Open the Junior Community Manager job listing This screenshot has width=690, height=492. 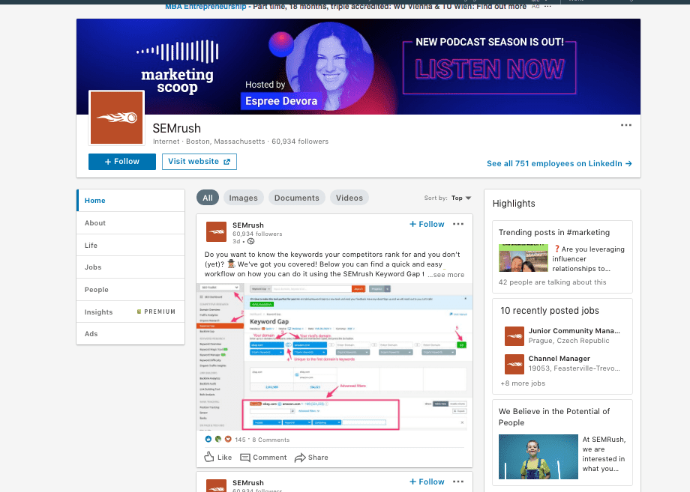[574, 331]
